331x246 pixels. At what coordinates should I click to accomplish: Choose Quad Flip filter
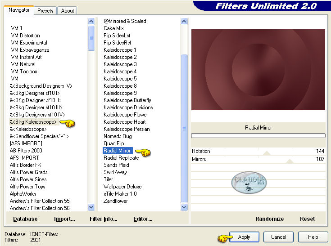114,143
